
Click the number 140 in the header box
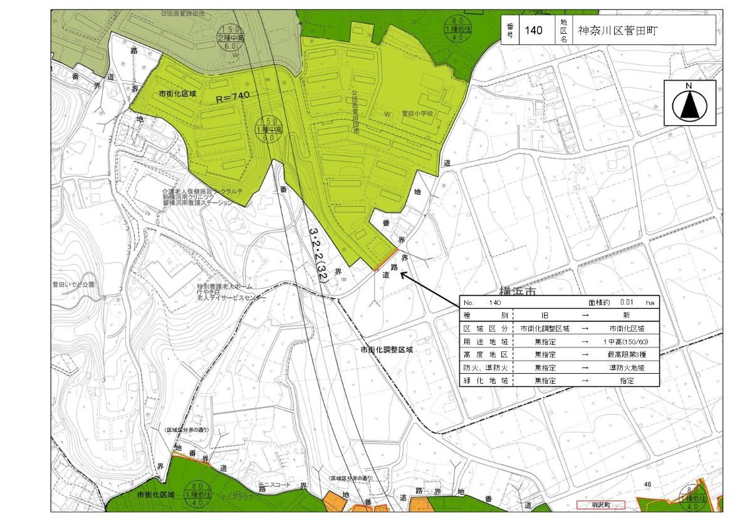tap(533, 30)
